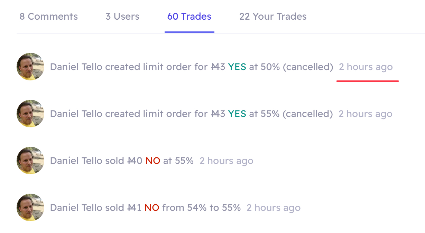425x233 pixels.
Task: Click avatar next to the Ṁ0 NO sale
Action: (30, 161)
